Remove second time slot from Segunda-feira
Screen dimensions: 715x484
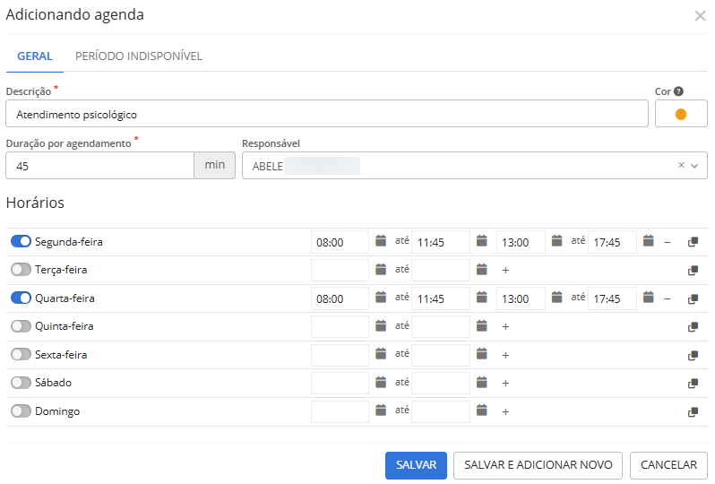(668, 242)
